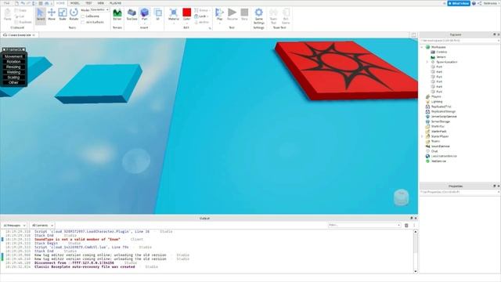
Task: Open the UI insert button
Action: tap(158, 15)
